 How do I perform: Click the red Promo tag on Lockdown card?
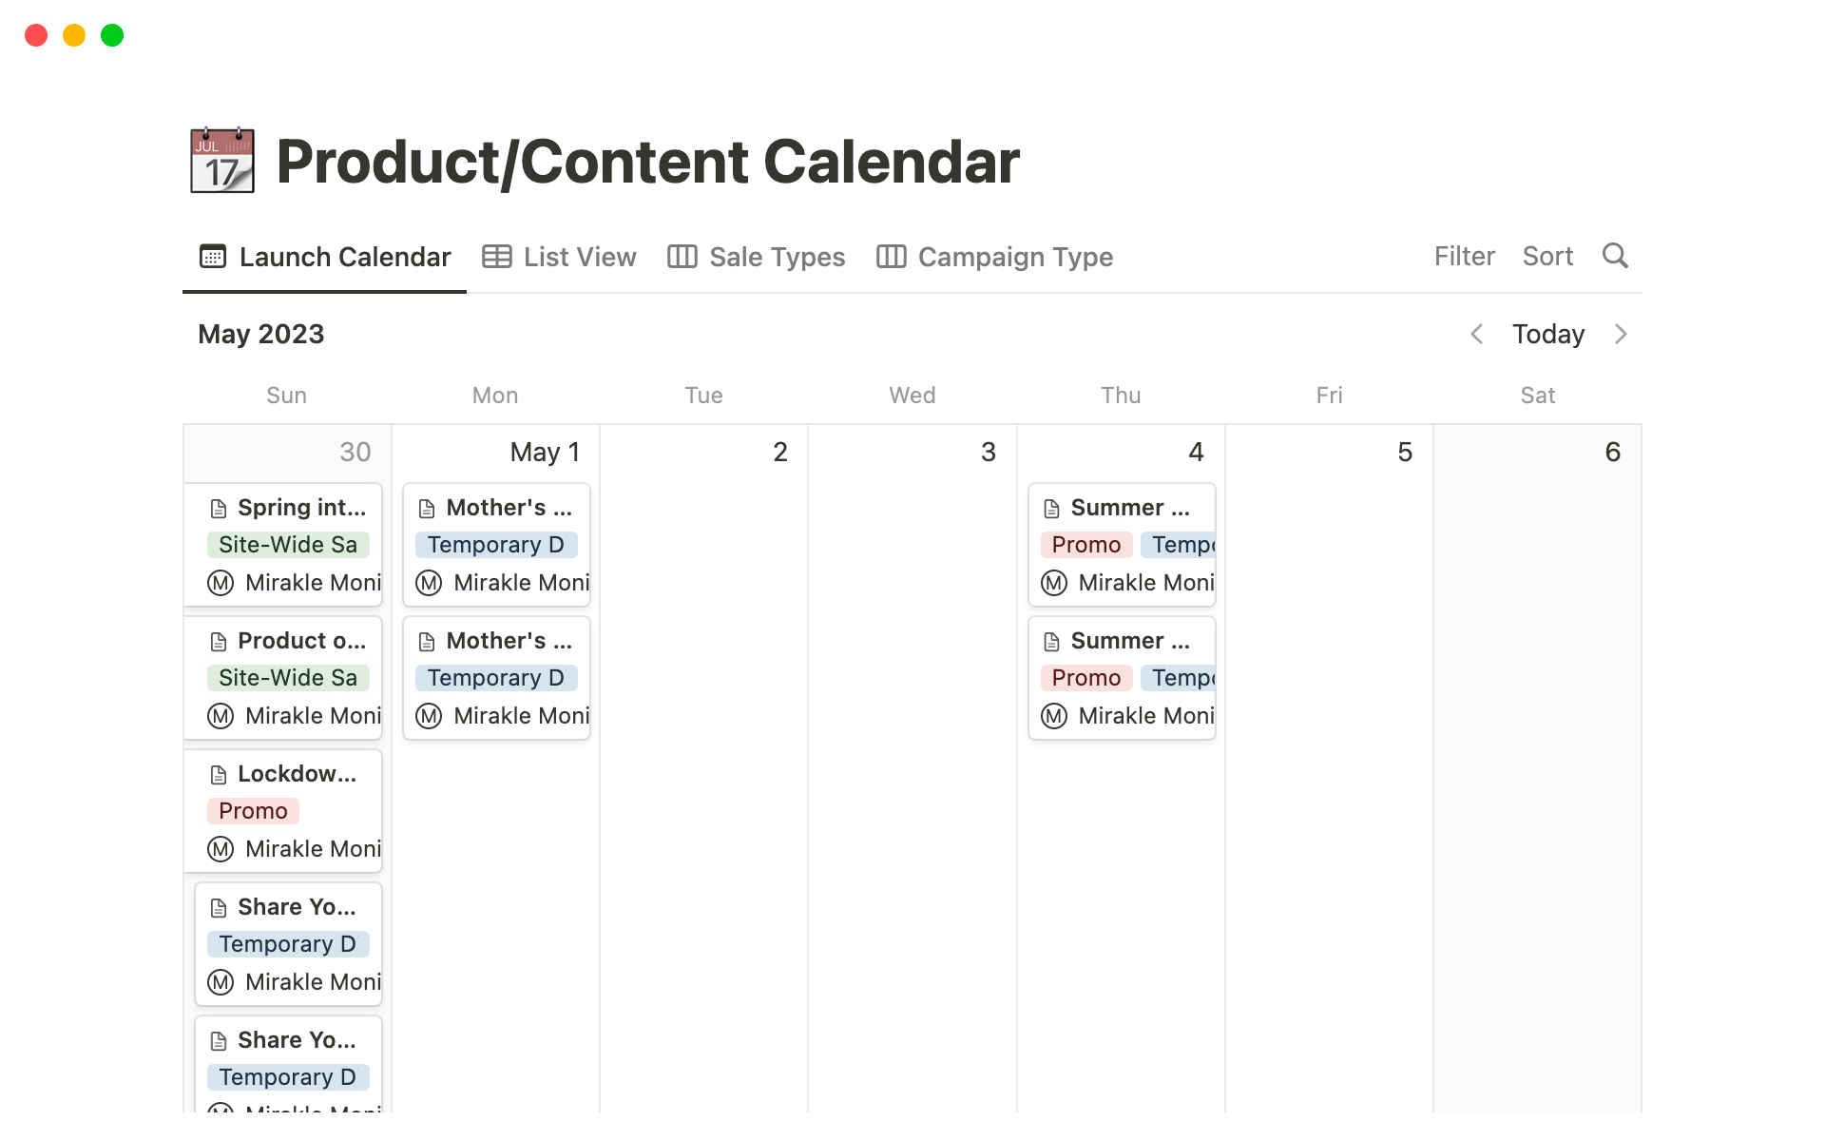coord(253,811)
